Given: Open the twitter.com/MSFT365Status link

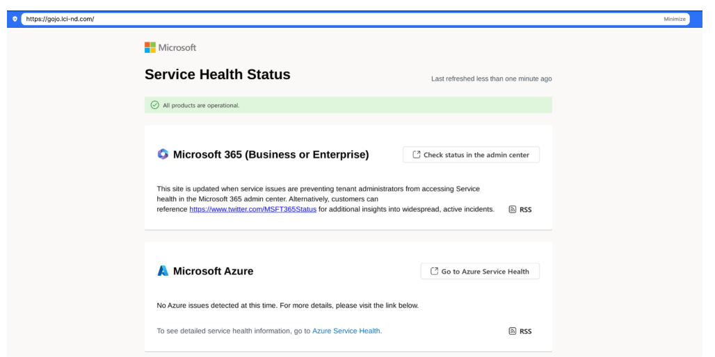Looking at the screenshot, I should coord(253,210).
